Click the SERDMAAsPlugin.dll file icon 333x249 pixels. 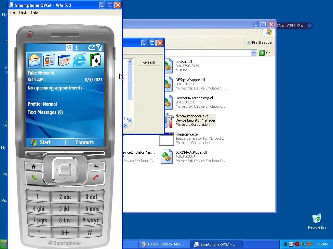[x=167, y=157]
